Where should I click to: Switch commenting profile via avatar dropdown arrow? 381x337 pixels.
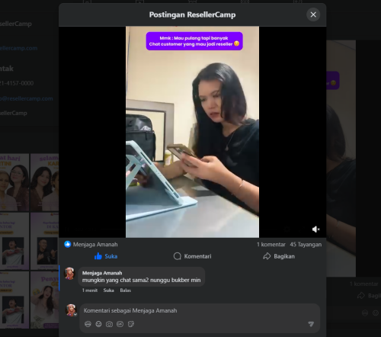[x=75, y=314]
